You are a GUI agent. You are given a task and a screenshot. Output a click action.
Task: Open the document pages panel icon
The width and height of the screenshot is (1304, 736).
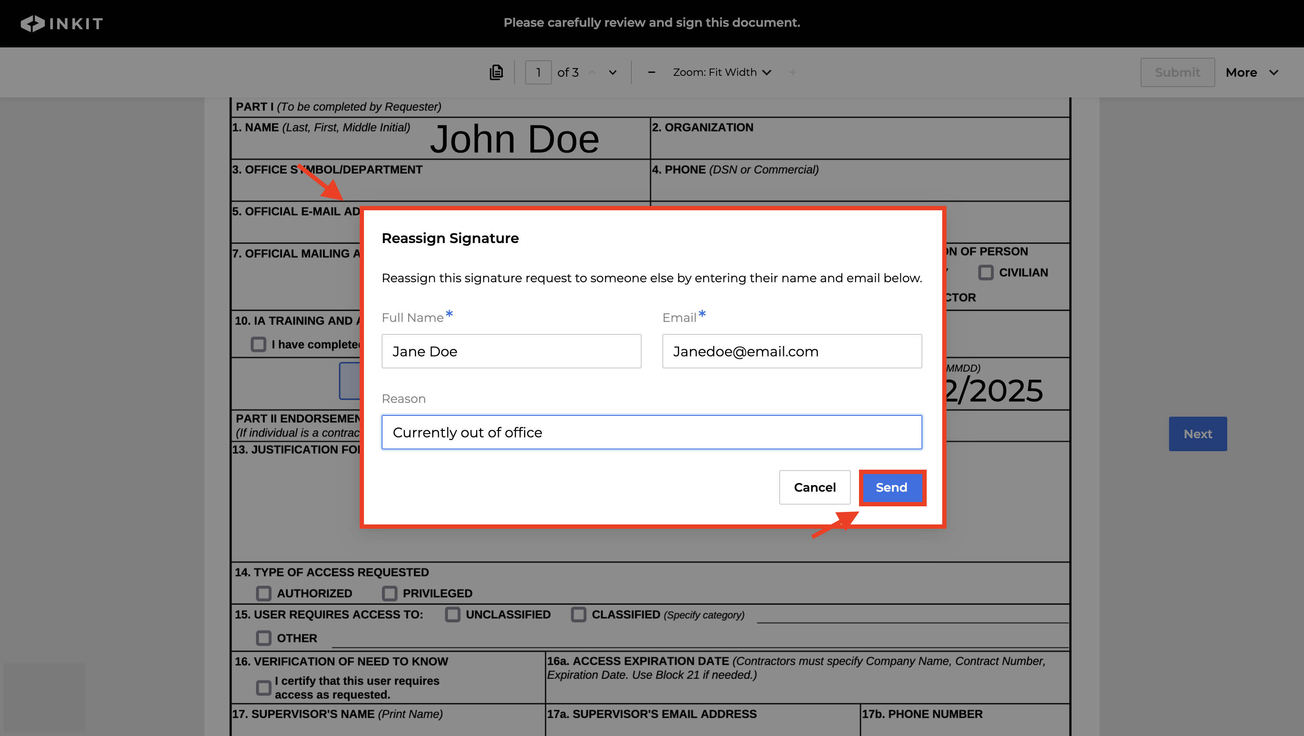(496, 72)
